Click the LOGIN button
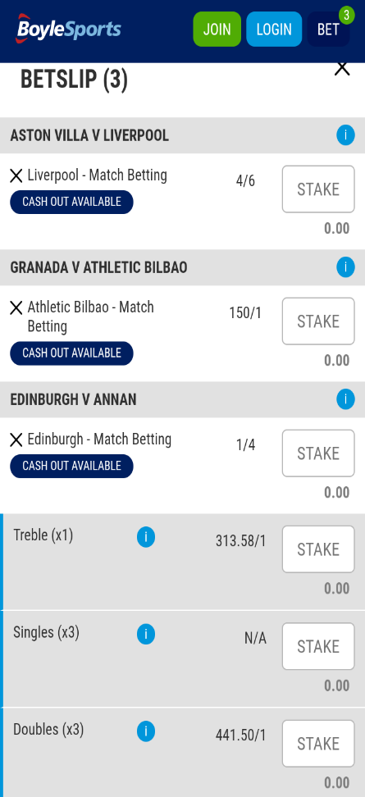This screenshot has width=365, height=797. tap(274, 29)
